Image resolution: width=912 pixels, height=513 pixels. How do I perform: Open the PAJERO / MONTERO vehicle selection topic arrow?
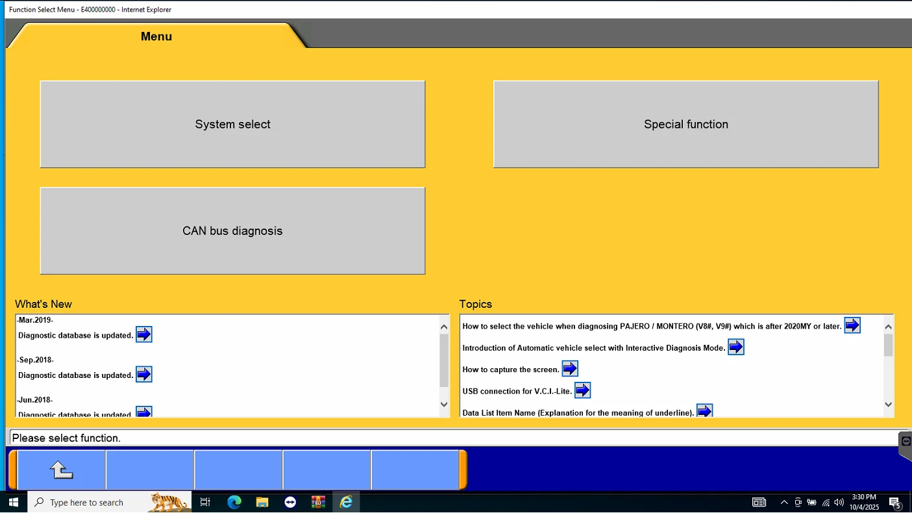[852, 325]
